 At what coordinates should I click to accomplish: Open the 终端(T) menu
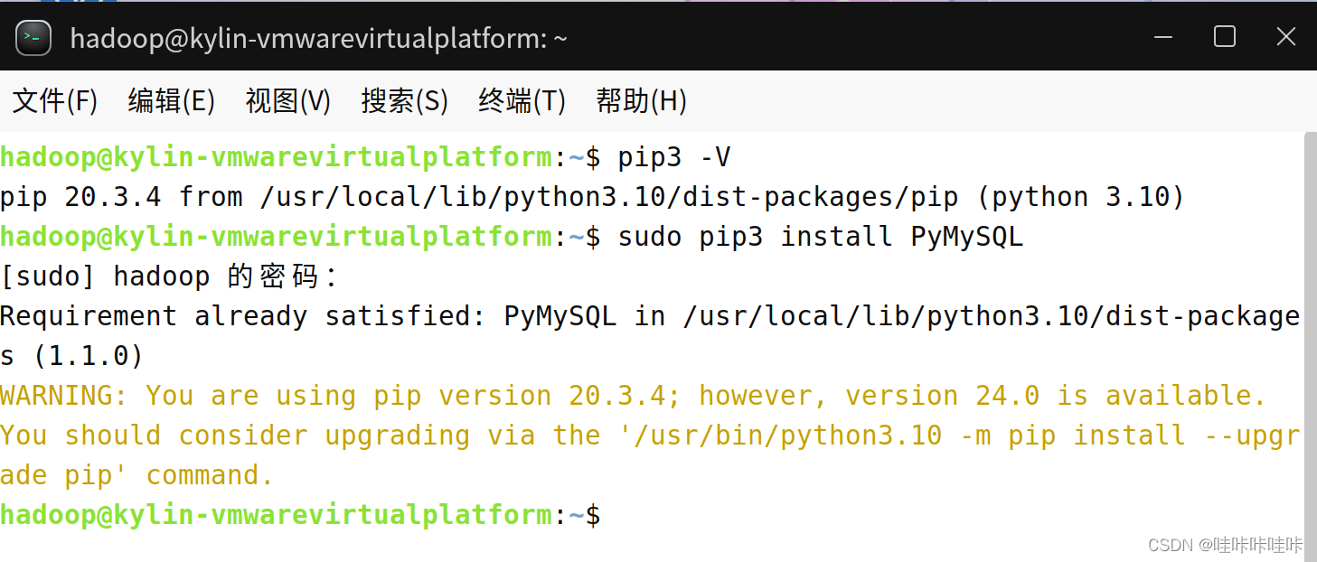coord(522,100)
